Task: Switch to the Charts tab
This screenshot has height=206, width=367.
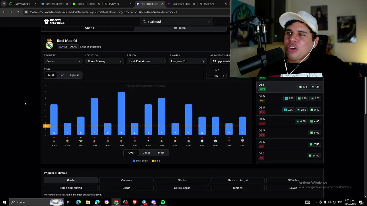Action: (x=87, y=28)
